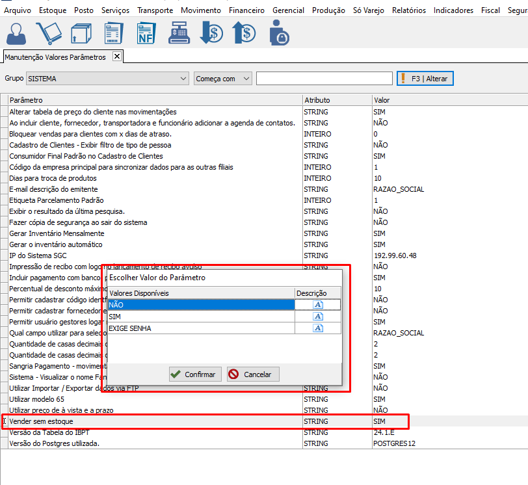The width and height of the screenshot is (528, 485).
Task: Close the Manutenção Valores Parâmetros tab
Action: tap(117, 57)
